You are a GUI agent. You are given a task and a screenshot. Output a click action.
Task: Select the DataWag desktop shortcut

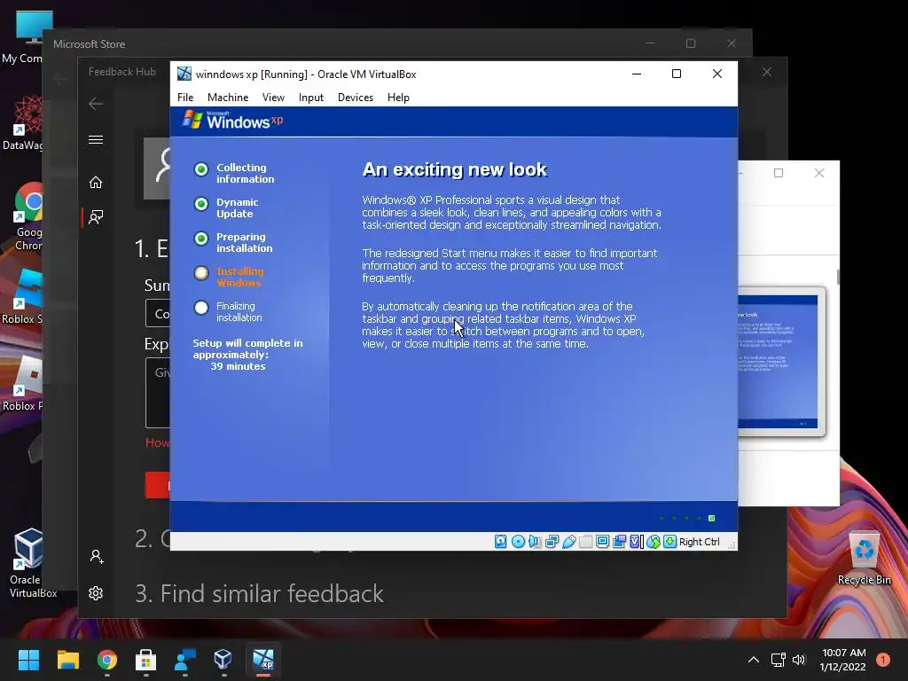(22, 122)
